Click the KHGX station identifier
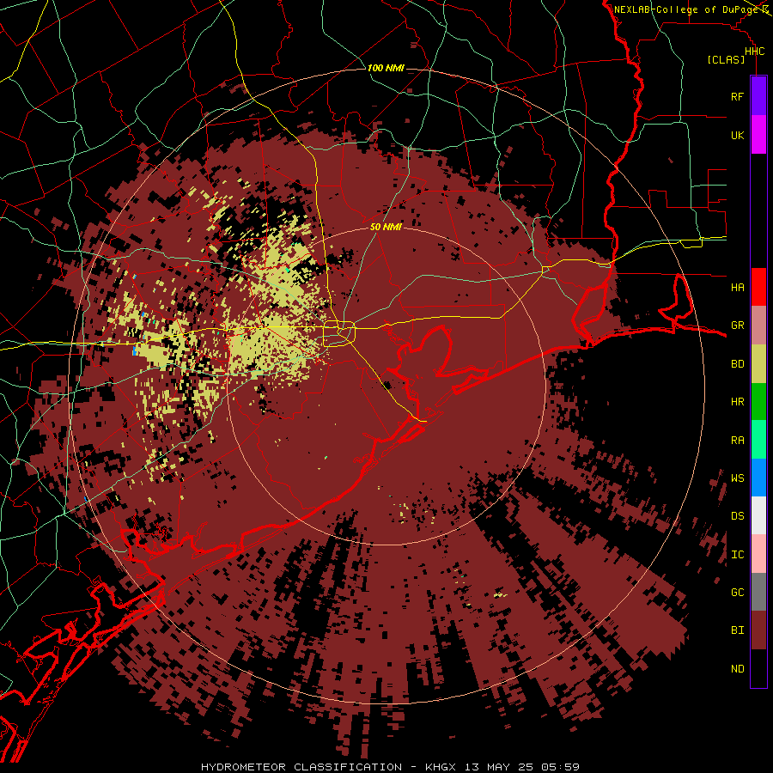Viewport: 773px width, 773px height. (x=440, y=767)
